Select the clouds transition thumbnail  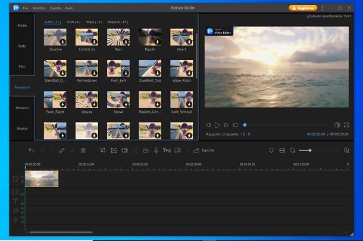[x=86, y=100]
